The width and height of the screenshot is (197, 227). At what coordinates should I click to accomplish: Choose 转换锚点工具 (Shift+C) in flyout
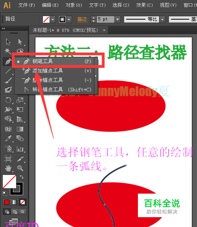[54, 90]
